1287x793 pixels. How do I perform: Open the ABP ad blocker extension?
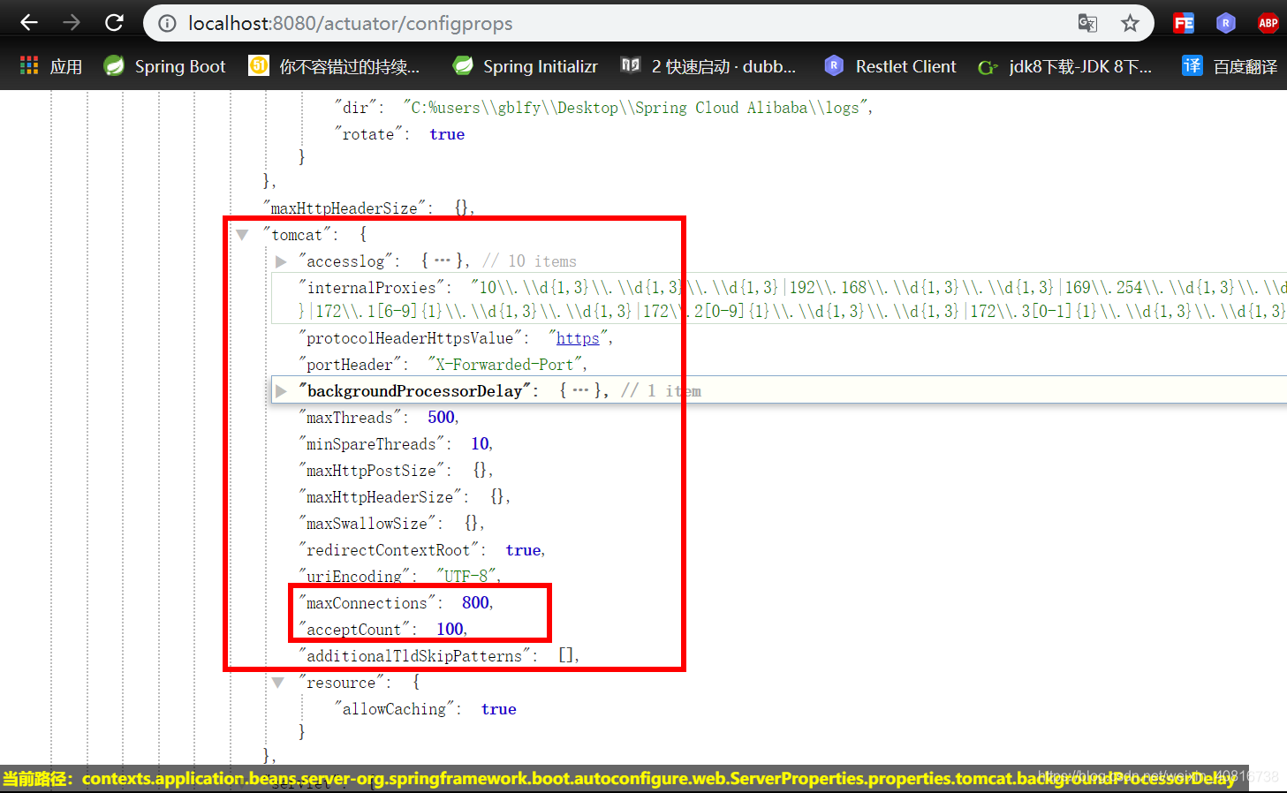(x=1268, y=24)
